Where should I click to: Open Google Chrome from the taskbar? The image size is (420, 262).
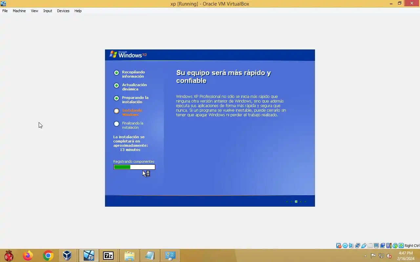point(48,256)
